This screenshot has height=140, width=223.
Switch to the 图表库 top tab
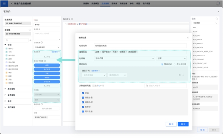pos(114,3)
